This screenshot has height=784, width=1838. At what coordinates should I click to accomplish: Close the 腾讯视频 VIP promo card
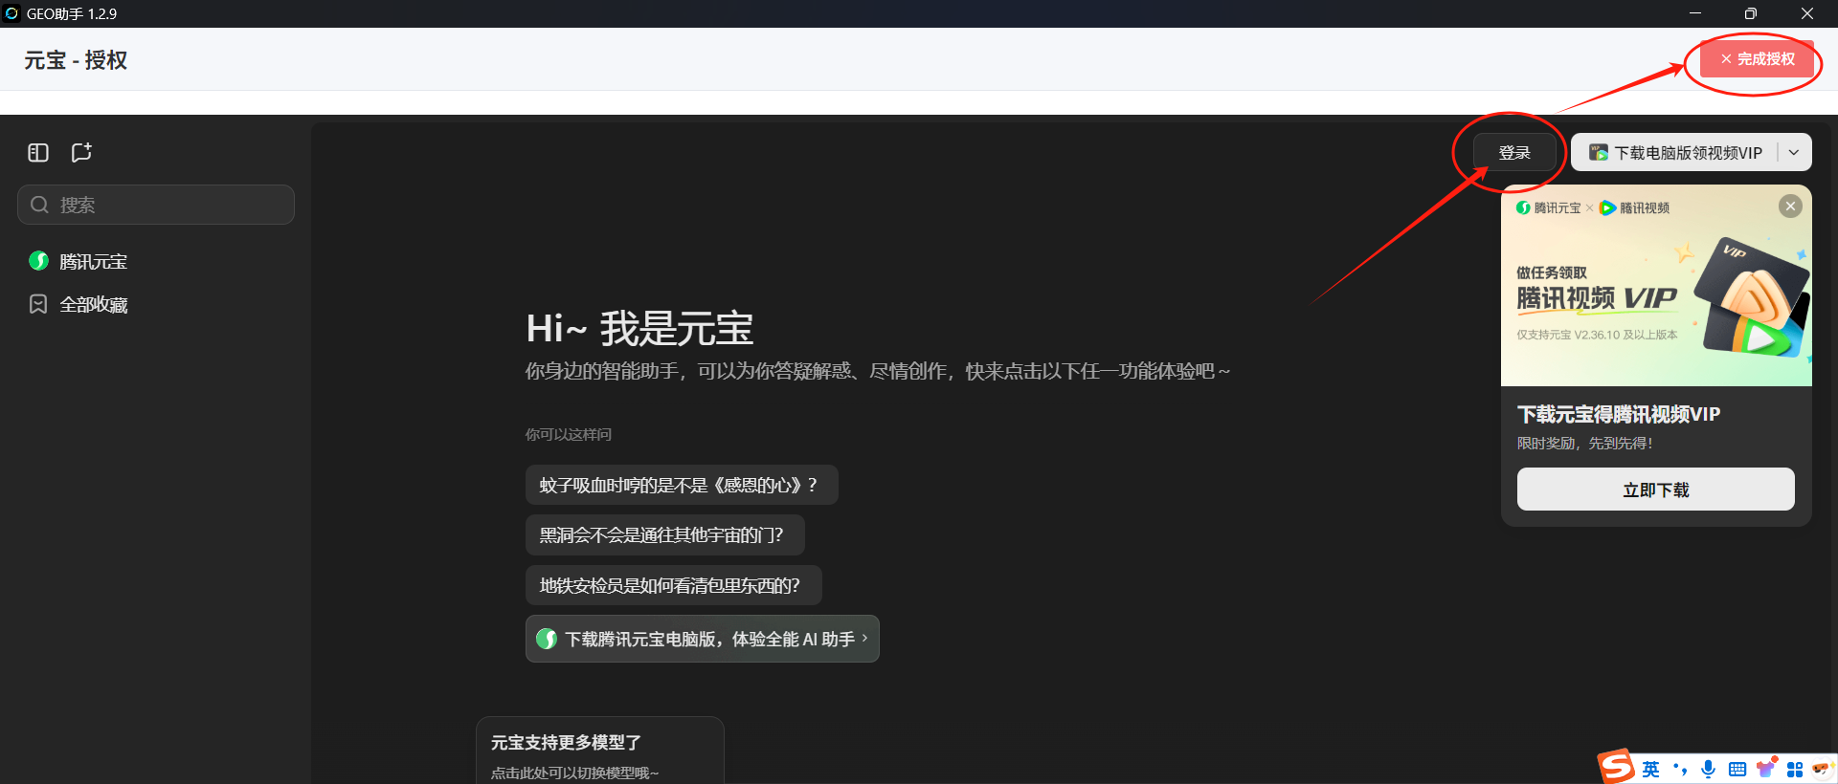pyautogui.click(x=1790, y=207)
